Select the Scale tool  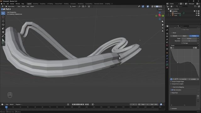(x=3, y=28)
